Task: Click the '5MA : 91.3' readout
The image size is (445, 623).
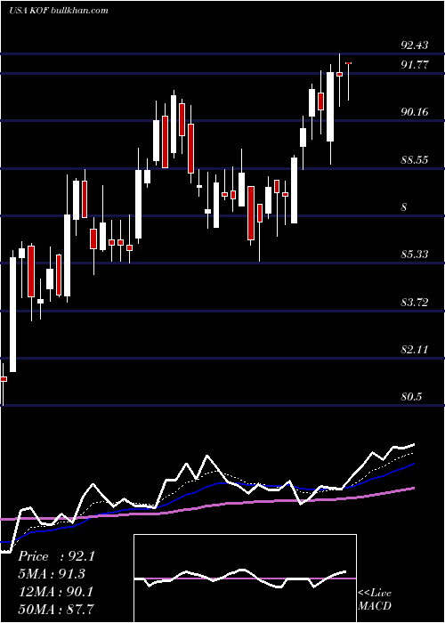Action: click(x=52, y=574)
